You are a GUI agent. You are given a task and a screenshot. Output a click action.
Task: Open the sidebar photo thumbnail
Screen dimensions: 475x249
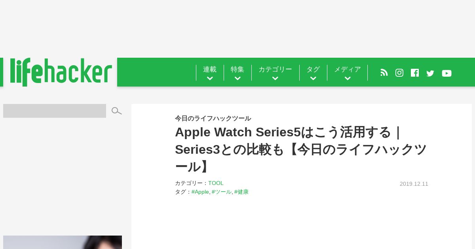[63, 242]
